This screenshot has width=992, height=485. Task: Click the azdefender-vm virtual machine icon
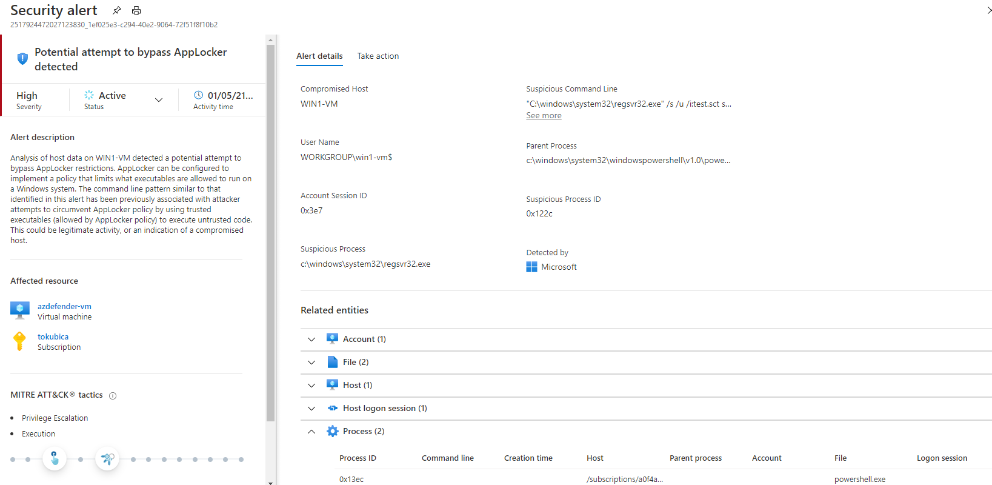pos(20,310)
